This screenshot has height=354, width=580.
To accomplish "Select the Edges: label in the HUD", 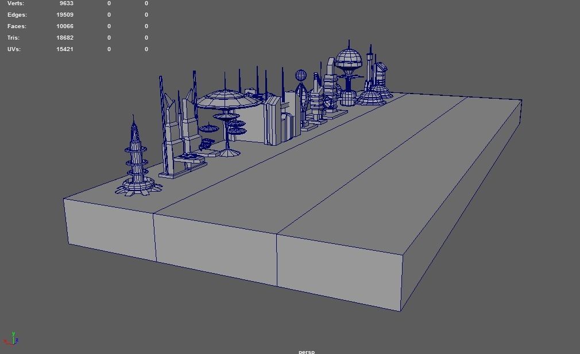I will (17, 15).
